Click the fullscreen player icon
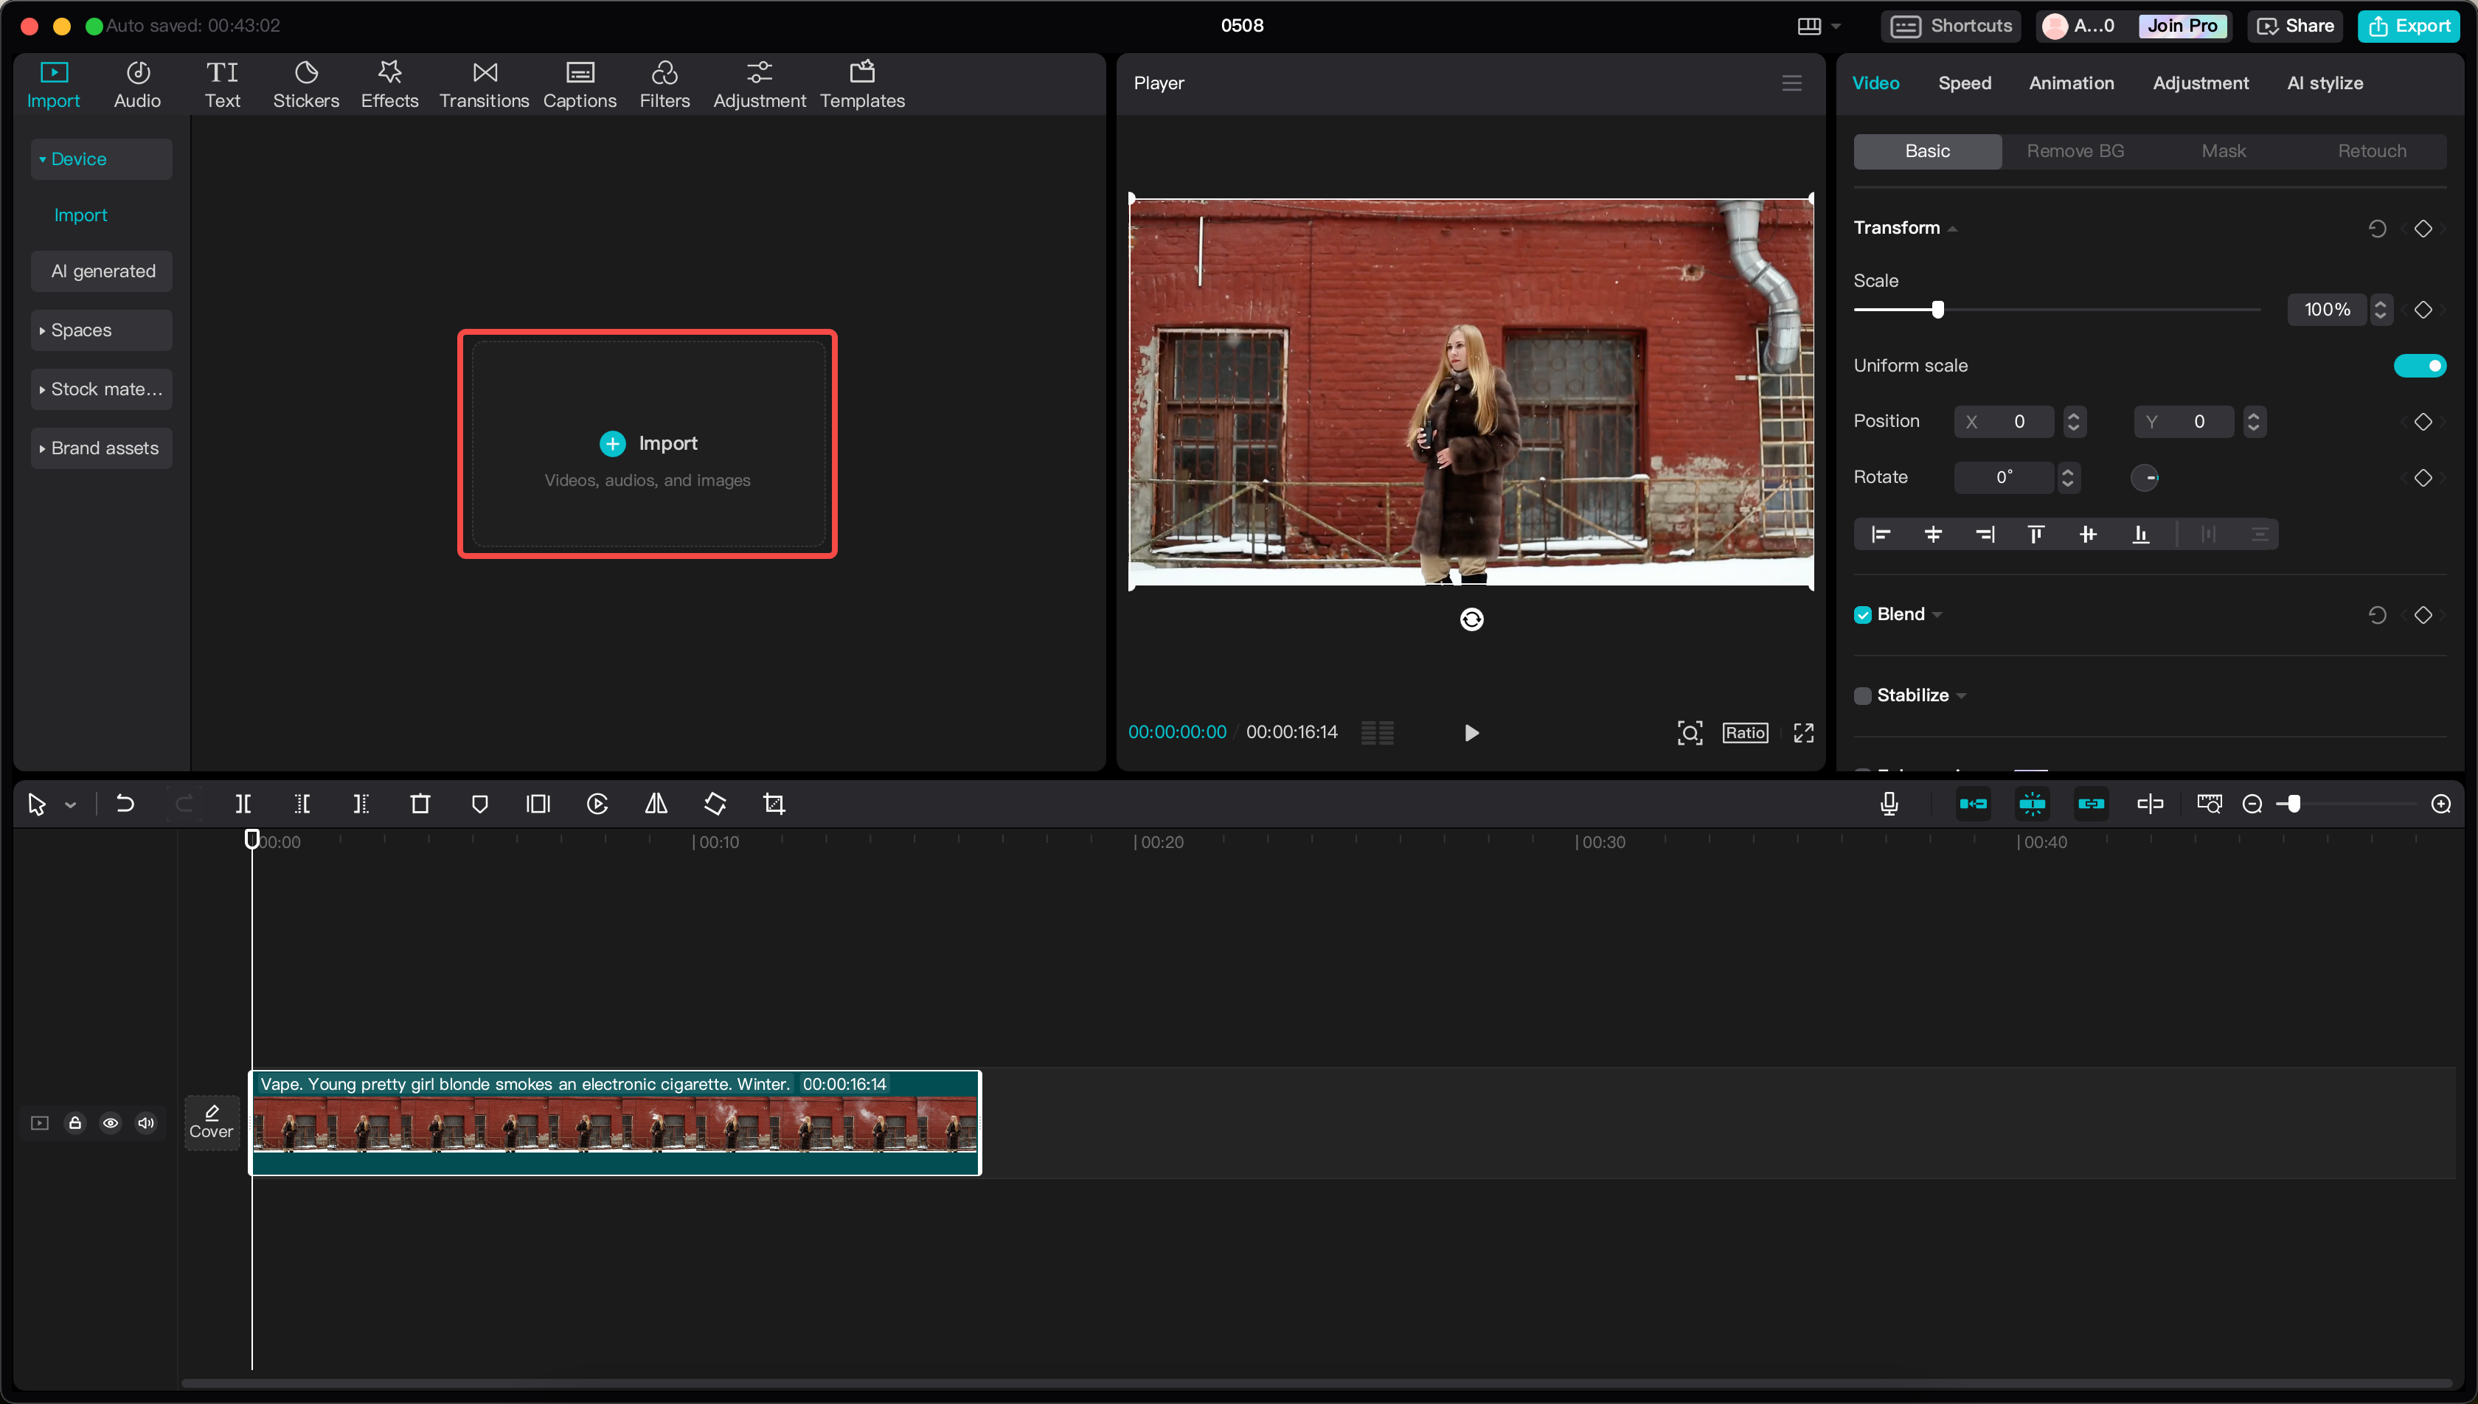Image resolution: width=2478 pixels, height=1404 pixels. point(1803,733)
